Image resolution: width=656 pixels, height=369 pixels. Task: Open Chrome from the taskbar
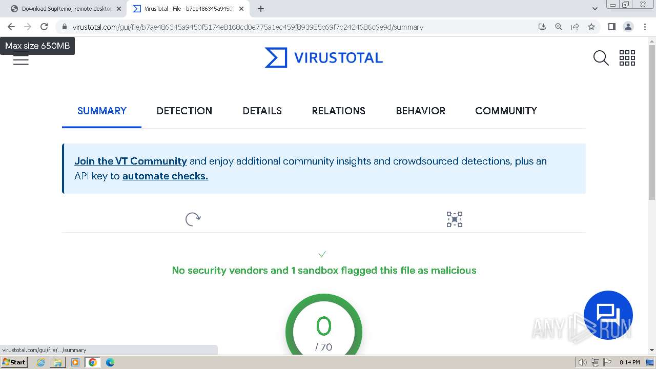(x=93, y=362)
